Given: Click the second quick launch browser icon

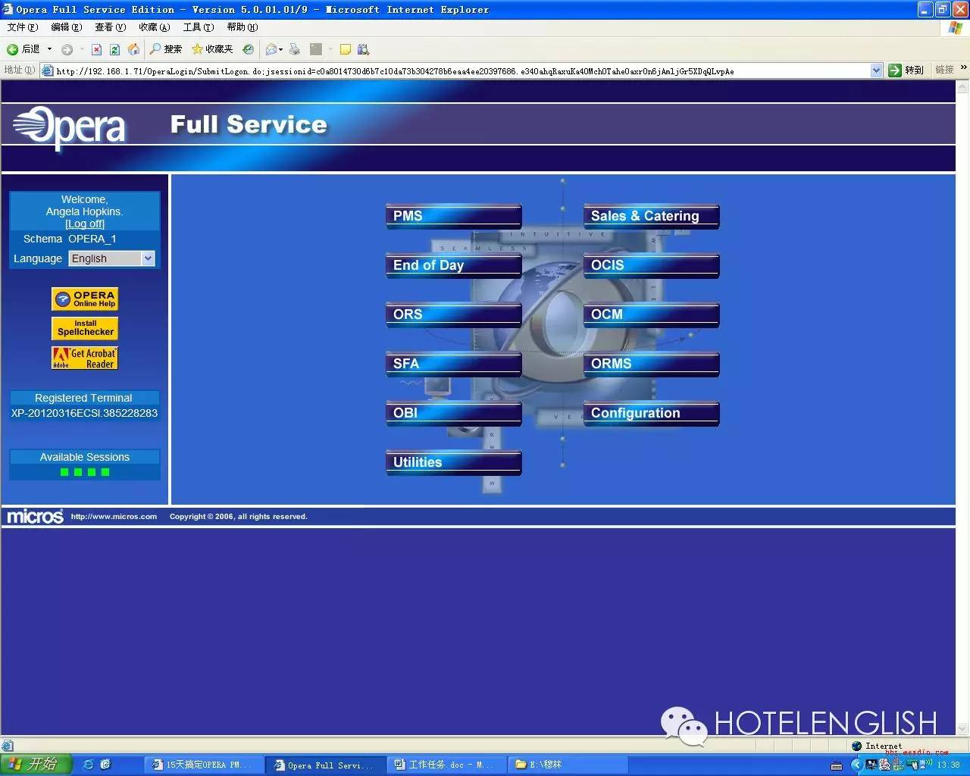Looking at the screenshot, I should 105,765.
